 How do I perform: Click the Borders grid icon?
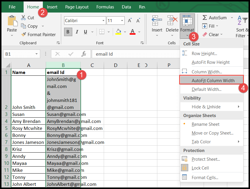point(102,32)
